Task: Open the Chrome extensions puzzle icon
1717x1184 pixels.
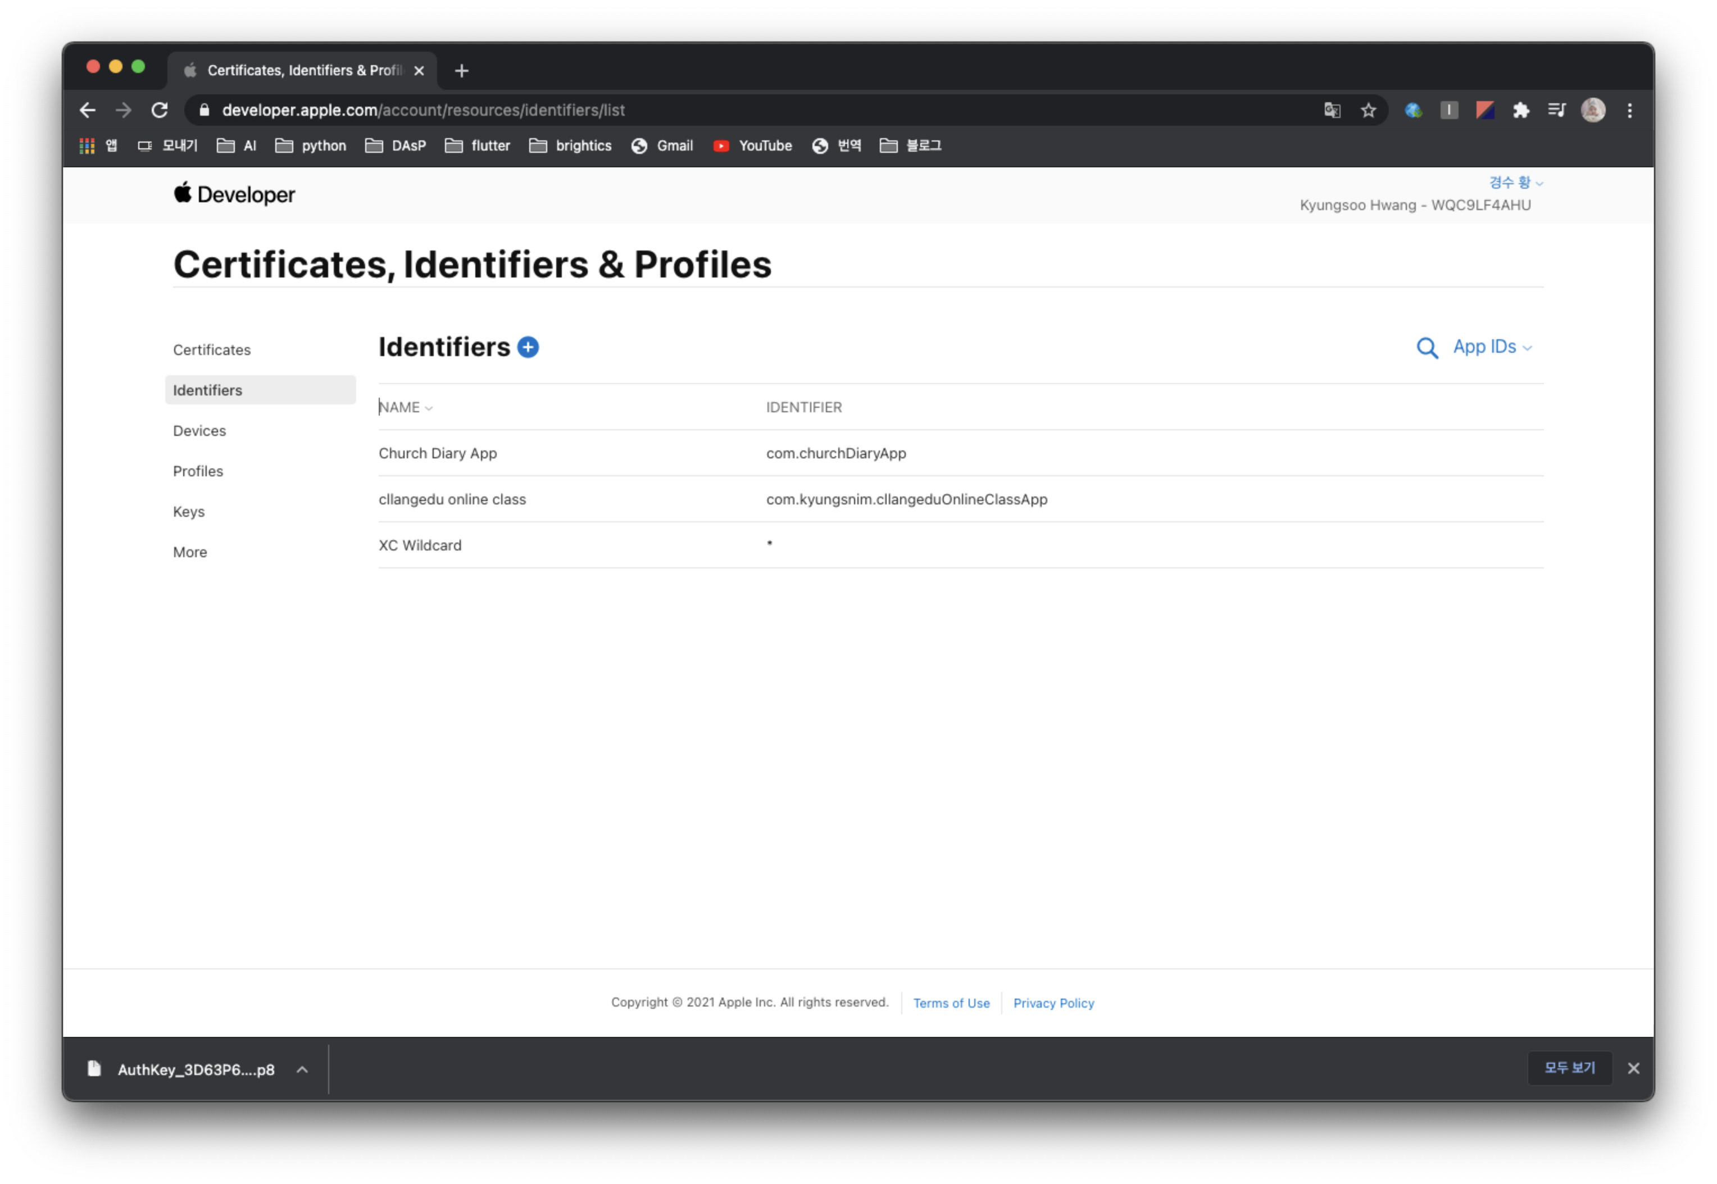Action: pos(1520,111)
